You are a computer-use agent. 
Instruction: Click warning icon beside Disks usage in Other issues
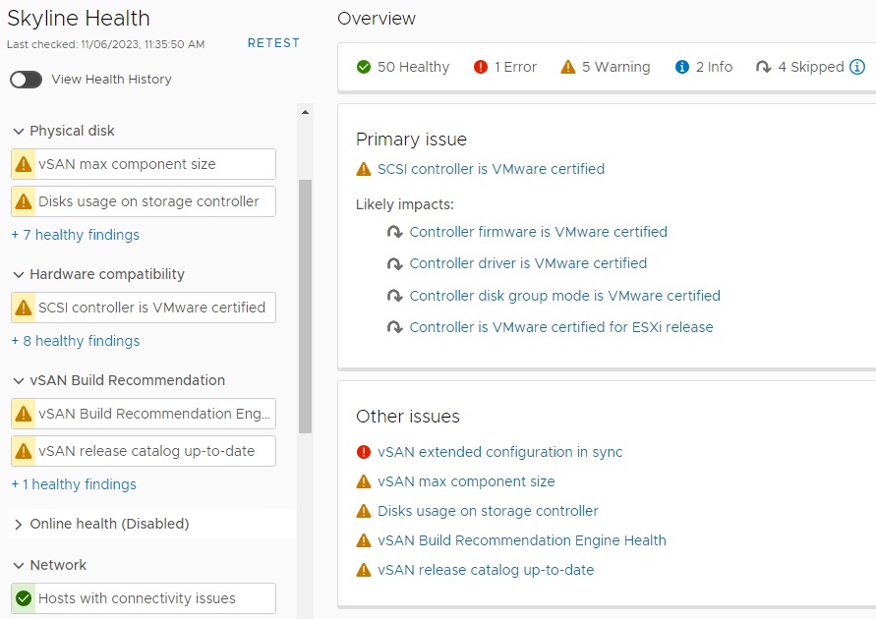(x=364, y=511)
